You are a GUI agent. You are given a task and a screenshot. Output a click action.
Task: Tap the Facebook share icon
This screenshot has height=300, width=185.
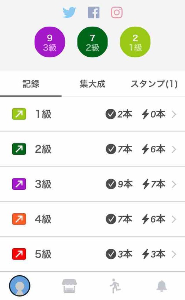(94, 12)
